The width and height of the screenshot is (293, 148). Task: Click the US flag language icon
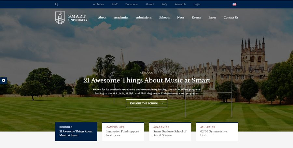[234, 4]
